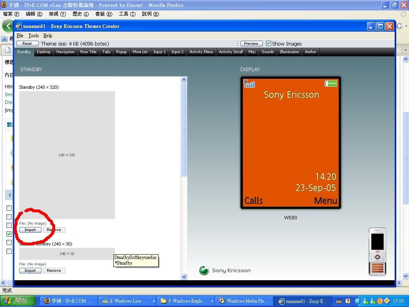Click the Firefox back arrow button
Image resolution: width=409 pixels, height=307 pixels.
pos(7,26)
